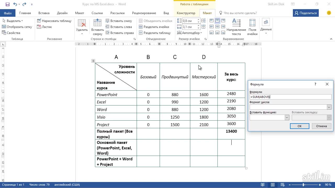This screenshot has width=335, height=188.
Task: Align cell text middle left
Action: coord(211,27)
